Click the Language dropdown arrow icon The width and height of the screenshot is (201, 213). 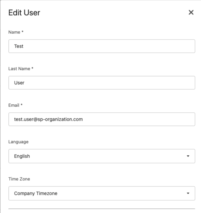[x=188, y=156]
